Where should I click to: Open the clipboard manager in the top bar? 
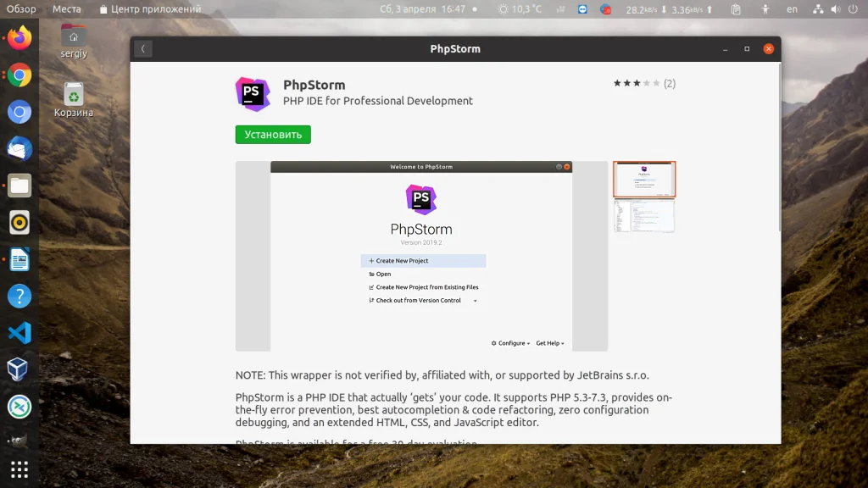736,9
